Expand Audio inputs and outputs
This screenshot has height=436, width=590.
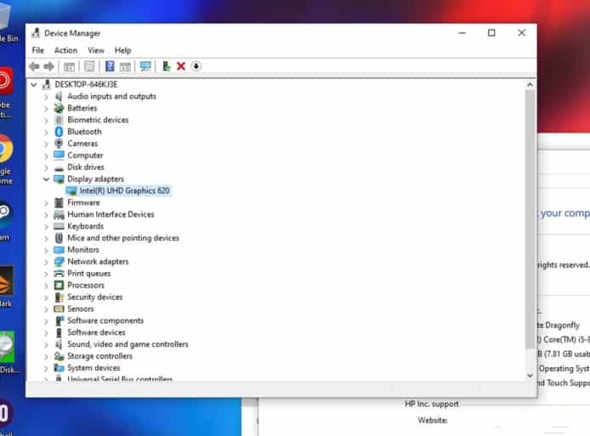(x=46, y=97)
